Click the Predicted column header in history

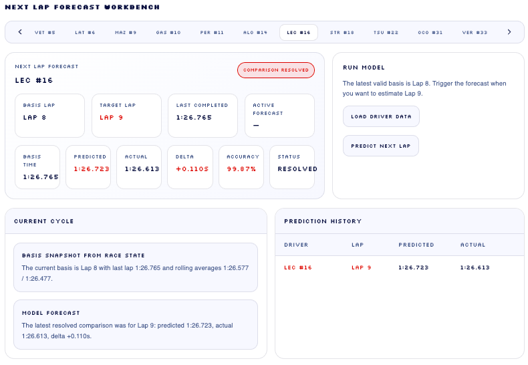tap(416, 245)
